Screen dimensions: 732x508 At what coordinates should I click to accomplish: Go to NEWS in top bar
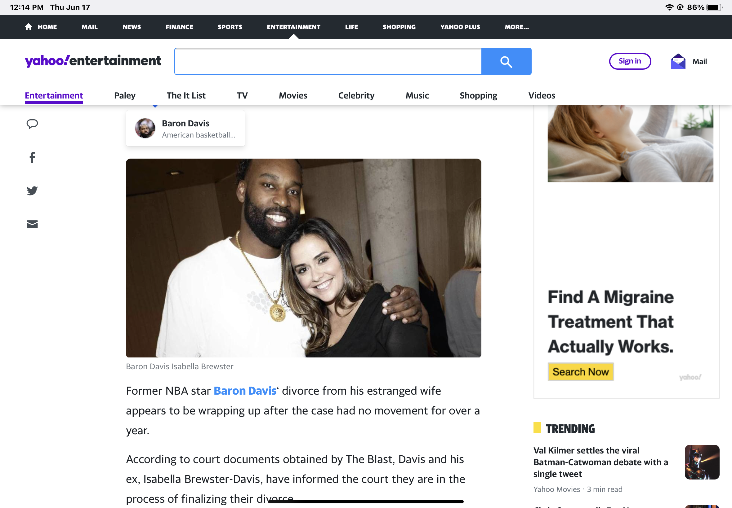pos(132,27)
